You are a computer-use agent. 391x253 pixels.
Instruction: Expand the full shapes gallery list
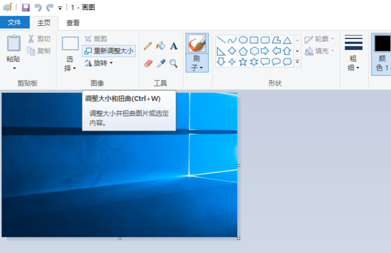(x=297, y=62)
